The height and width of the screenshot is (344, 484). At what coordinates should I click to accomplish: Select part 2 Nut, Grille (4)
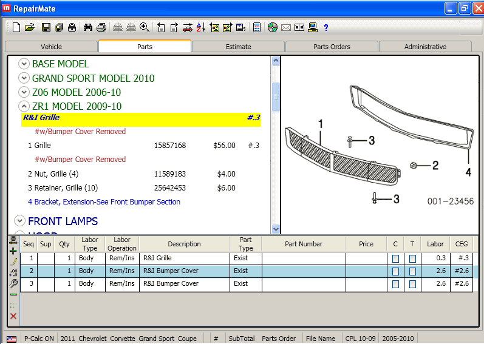132,174
